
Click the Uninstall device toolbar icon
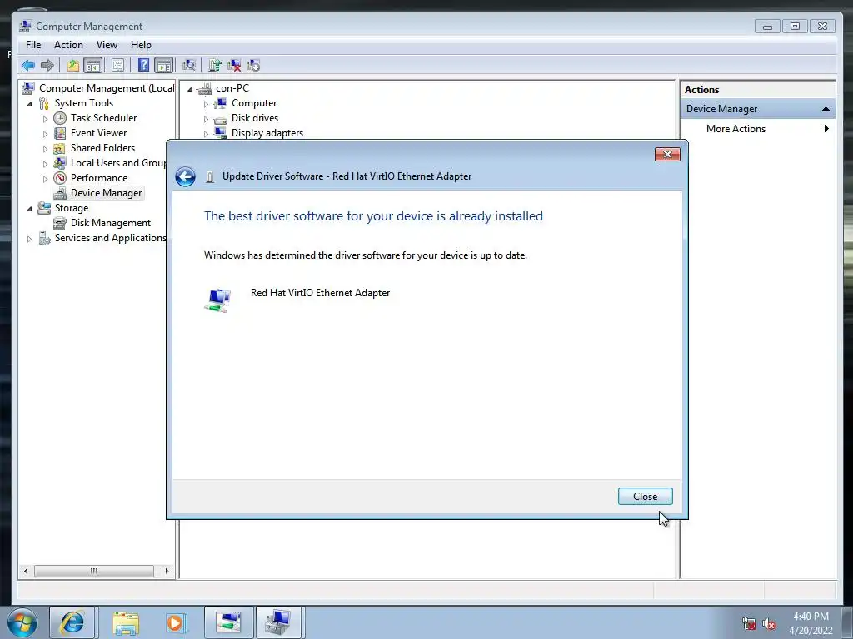(234, 66)
